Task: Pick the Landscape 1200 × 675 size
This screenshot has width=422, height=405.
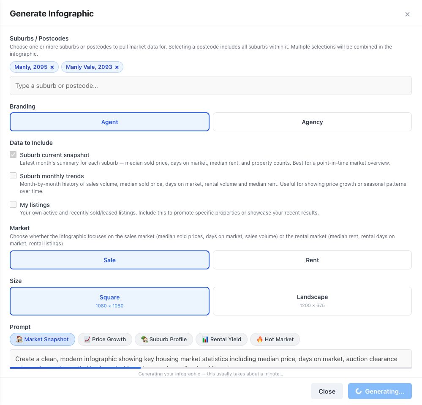Action: 312,301
